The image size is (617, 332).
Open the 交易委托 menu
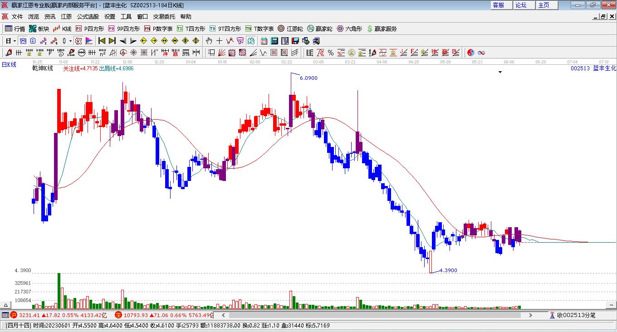(x=164, y=17)
